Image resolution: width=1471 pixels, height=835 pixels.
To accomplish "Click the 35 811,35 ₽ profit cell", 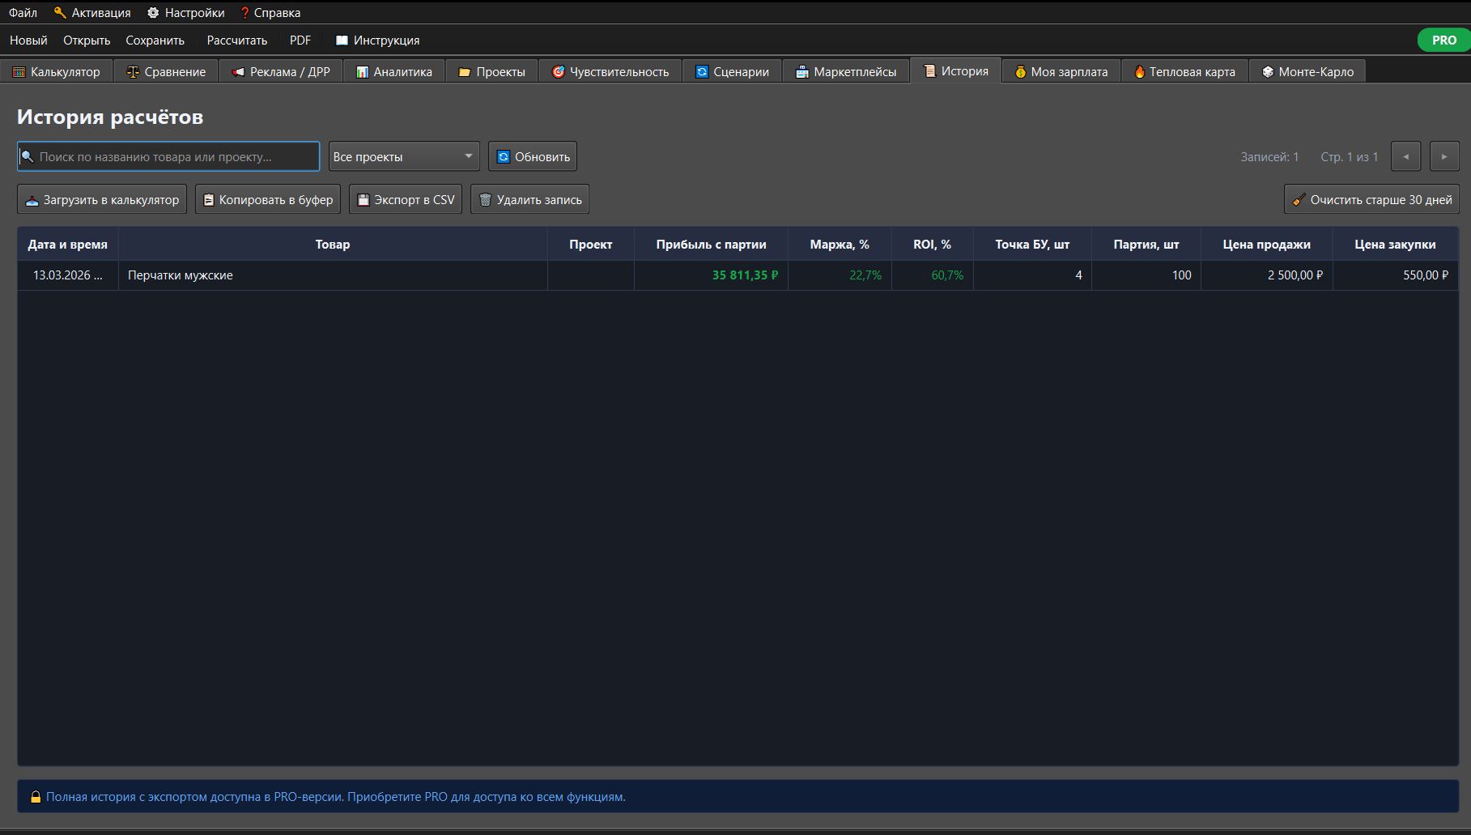I will 711,275.
